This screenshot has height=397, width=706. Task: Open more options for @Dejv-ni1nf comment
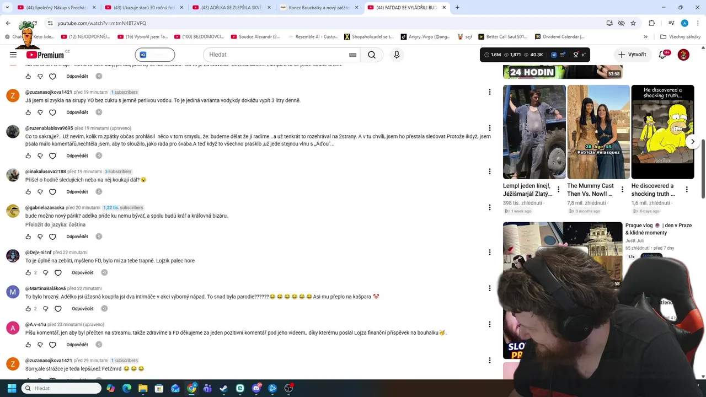(489, 252)
